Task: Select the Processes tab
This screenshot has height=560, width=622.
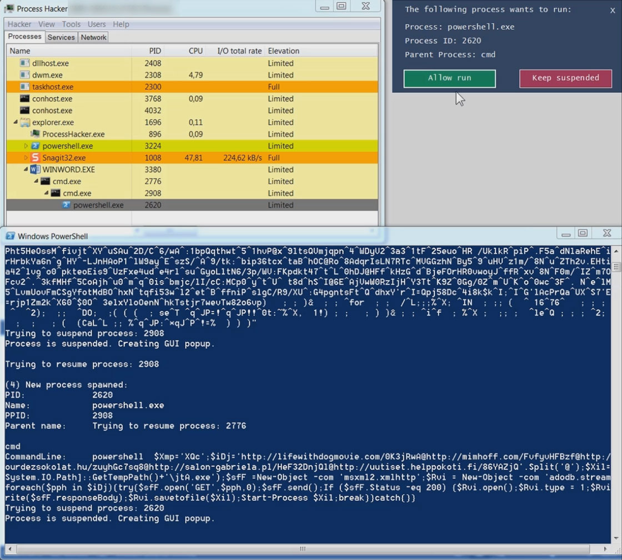Action: [x=24, y=37]
